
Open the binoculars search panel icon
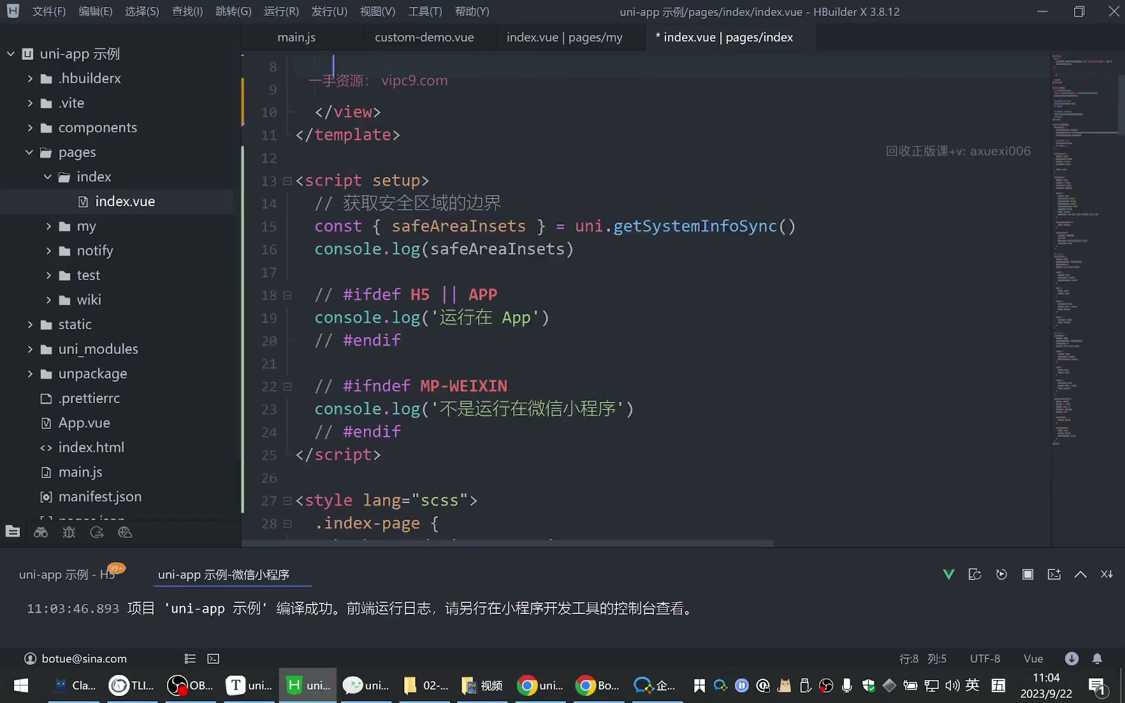pos(41,532)
